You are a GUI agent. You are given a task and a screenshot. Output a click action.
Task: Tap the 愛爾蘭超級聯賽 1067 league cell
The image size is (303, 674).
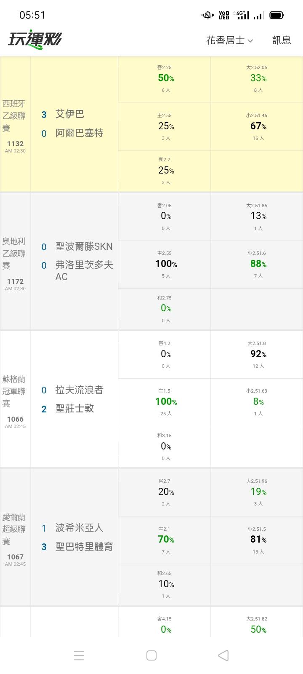coord(15,537)
